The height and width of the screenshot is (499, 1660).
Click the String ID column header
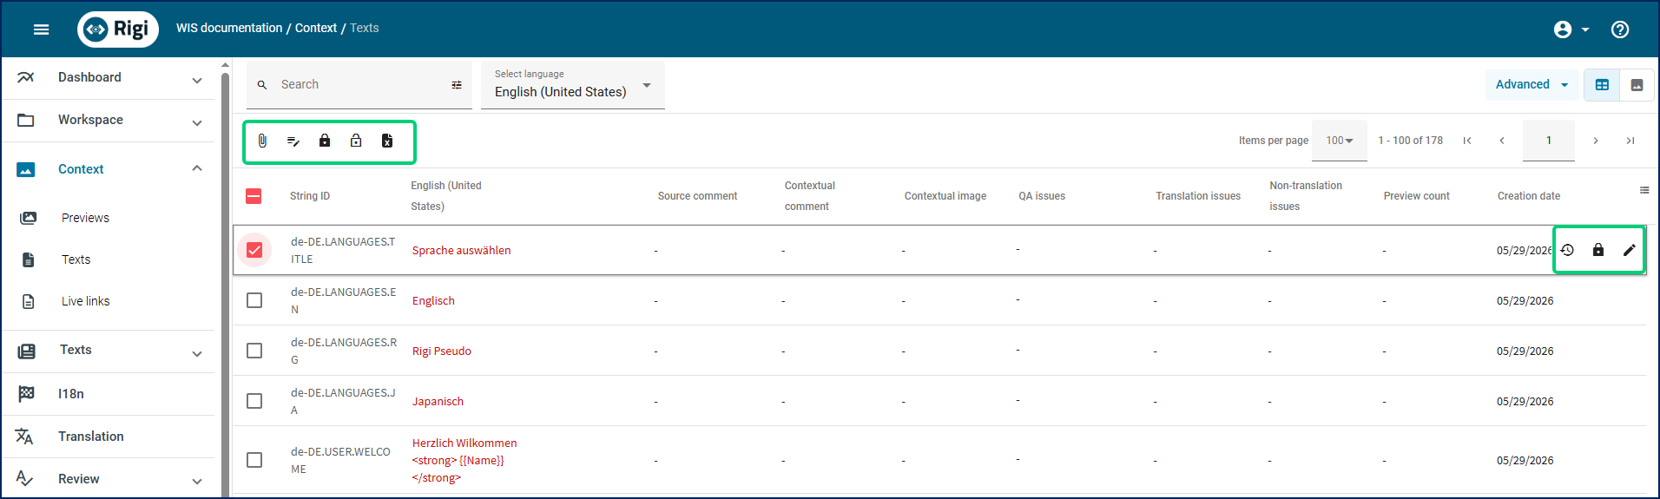pyautogui.click(x=310, y=196)
